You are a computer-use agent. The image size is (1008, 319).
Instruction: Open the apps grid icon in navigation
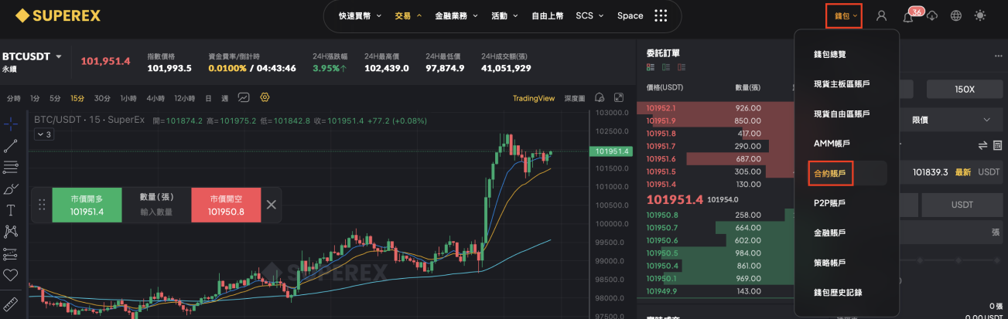pos(661,15)
